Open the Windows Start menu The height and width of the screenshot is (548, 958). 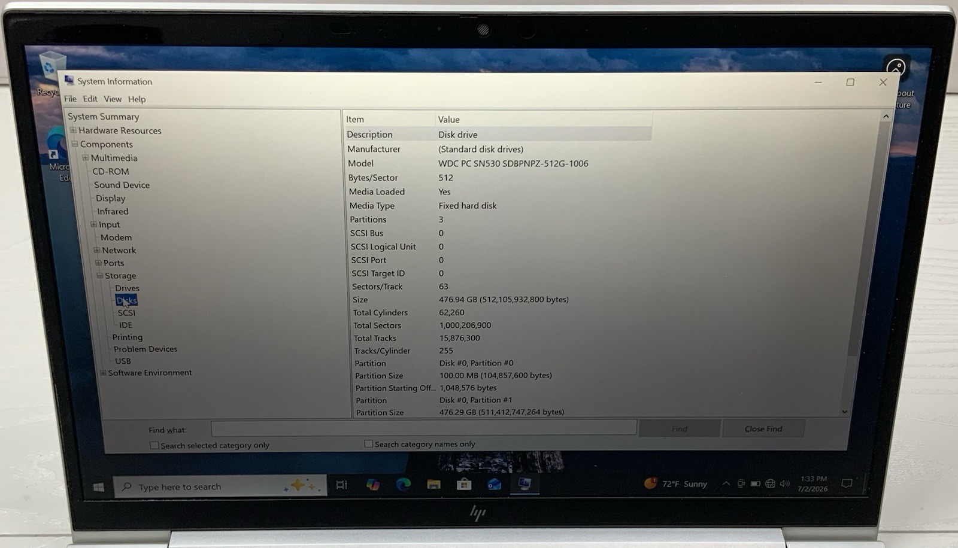coord(99,487)
